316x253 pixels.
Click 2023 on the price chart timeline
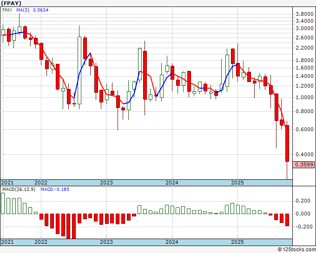(x=106, y=183)
